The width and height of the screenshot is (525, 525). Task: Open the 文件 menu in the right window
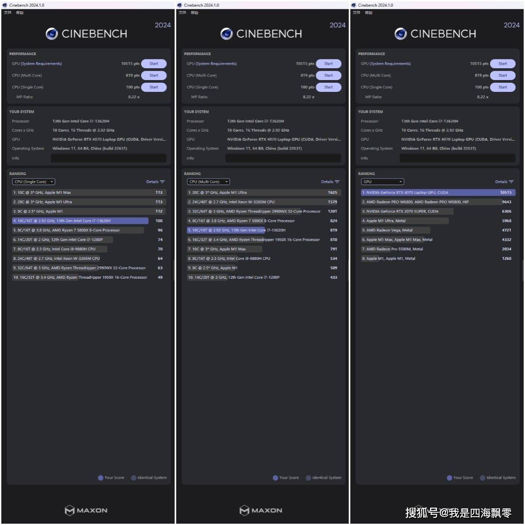click(x=357, y=13)
